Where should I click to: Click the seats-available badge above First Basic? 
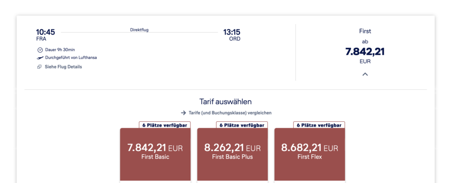click(164, 125)
